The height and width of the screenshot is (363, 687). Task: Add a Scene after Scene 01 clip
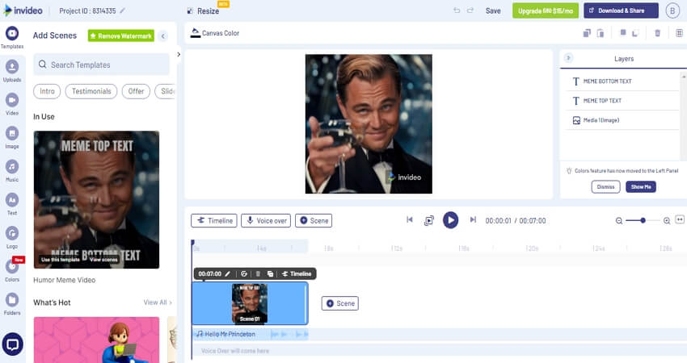tap(340, 303)
